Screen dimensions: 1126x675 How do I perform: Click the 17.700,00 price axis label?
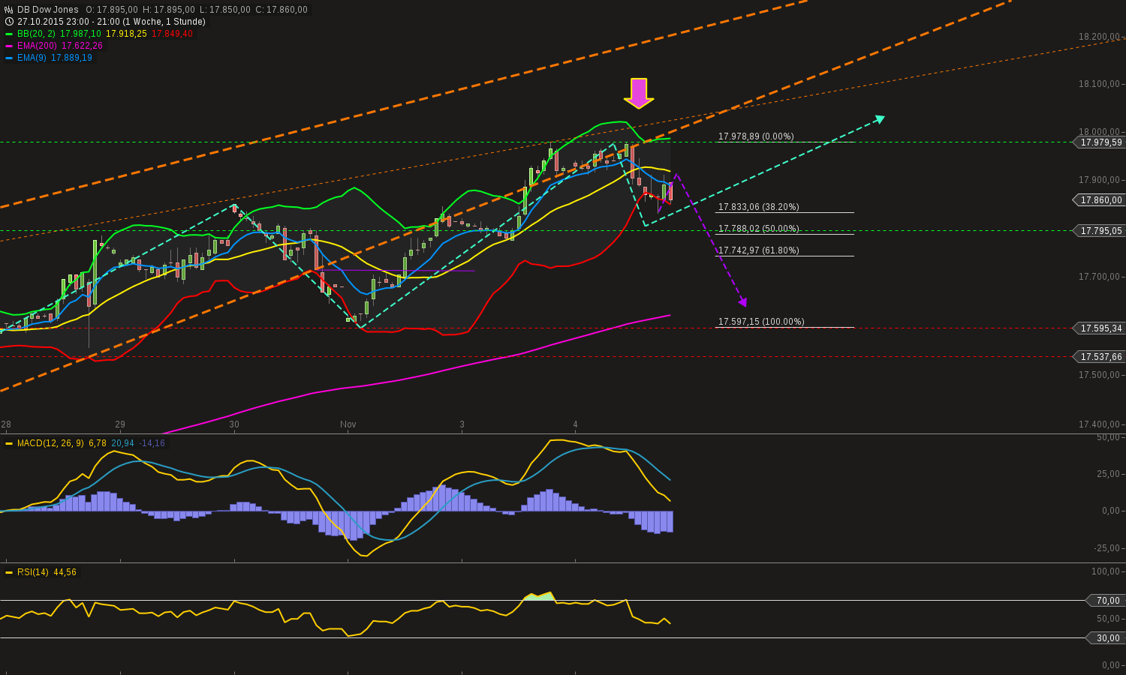click(1098, 277)
